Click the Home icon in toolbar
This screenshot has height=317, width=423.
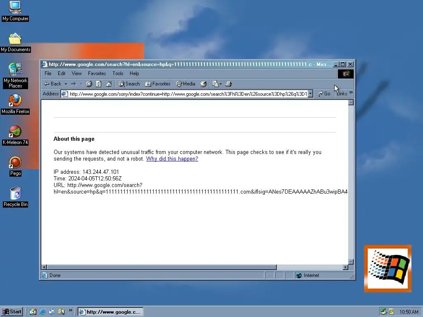click(x=109, y=84)
